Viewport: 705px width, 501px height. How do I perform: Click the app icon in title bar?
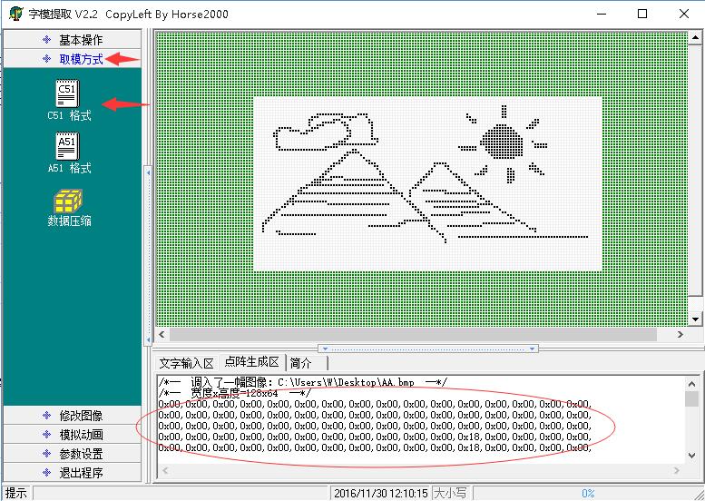click(x=15, y=14)
